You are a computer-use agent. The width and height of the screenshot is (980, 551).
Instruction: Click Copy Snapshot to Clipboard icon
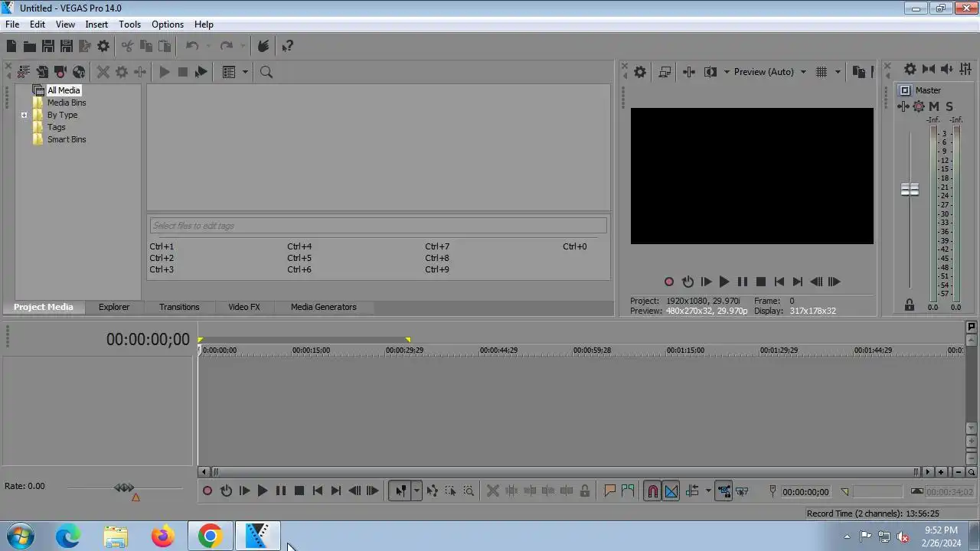[859, 72]
